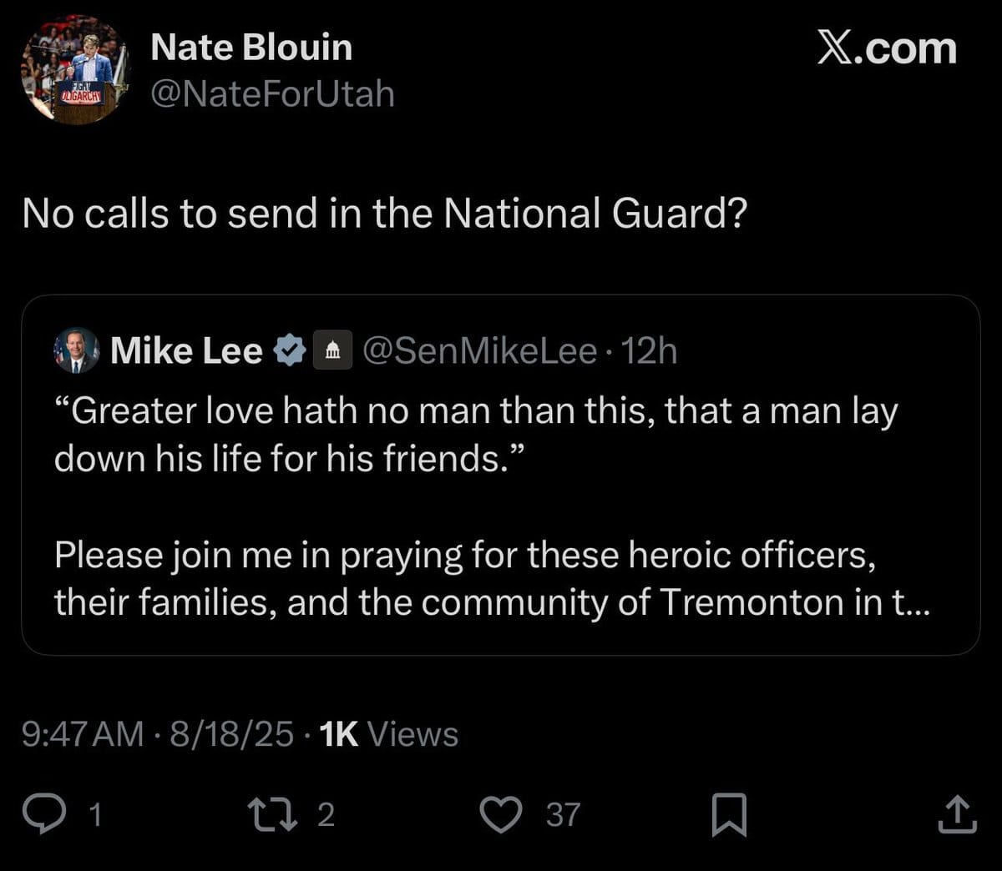Click the 12h timestamp on quoted tweet
The height and width of the screenshot is (871, 1002).
(x=649, y=351)
